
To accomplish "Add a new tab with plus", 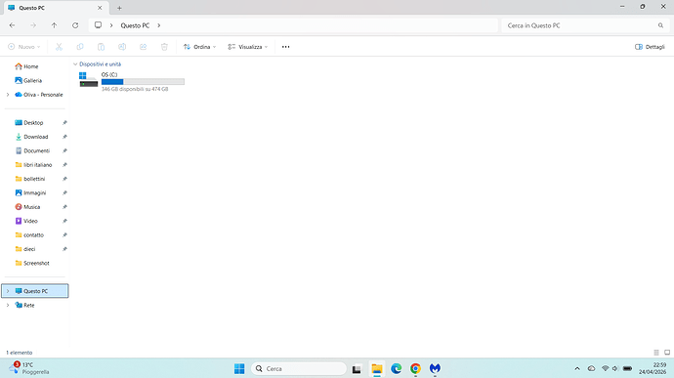I will click(x=119, y=8).
